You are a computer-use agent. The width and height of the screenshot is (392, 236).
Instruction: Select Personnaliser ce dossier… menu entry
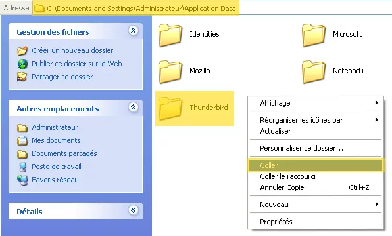coord(316,148)
